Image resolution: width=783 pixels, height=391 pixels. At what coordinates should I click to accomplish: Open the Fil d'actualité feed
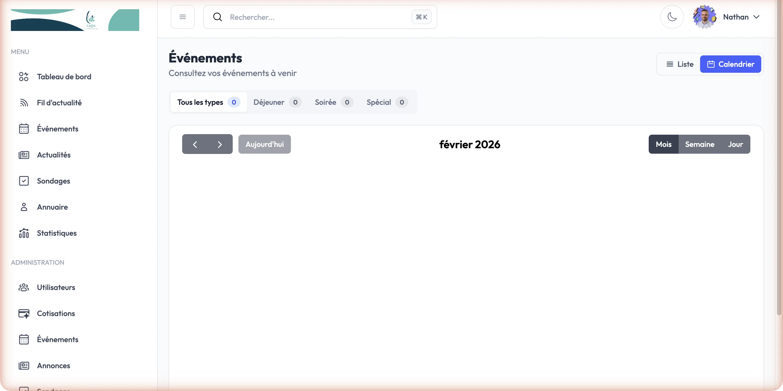point(59,103)
